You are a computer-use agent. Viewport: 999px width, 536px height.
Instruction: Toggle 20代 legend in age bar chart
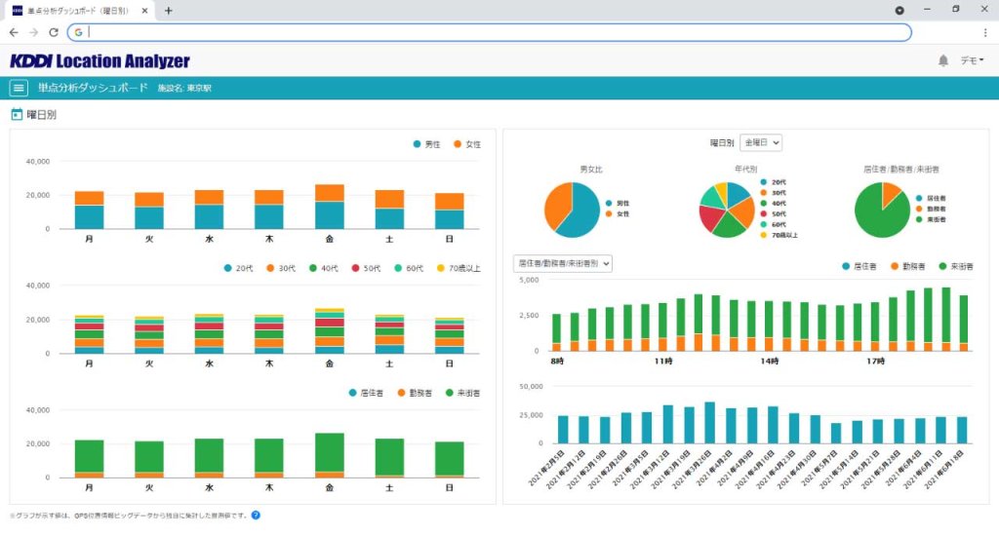238,267
